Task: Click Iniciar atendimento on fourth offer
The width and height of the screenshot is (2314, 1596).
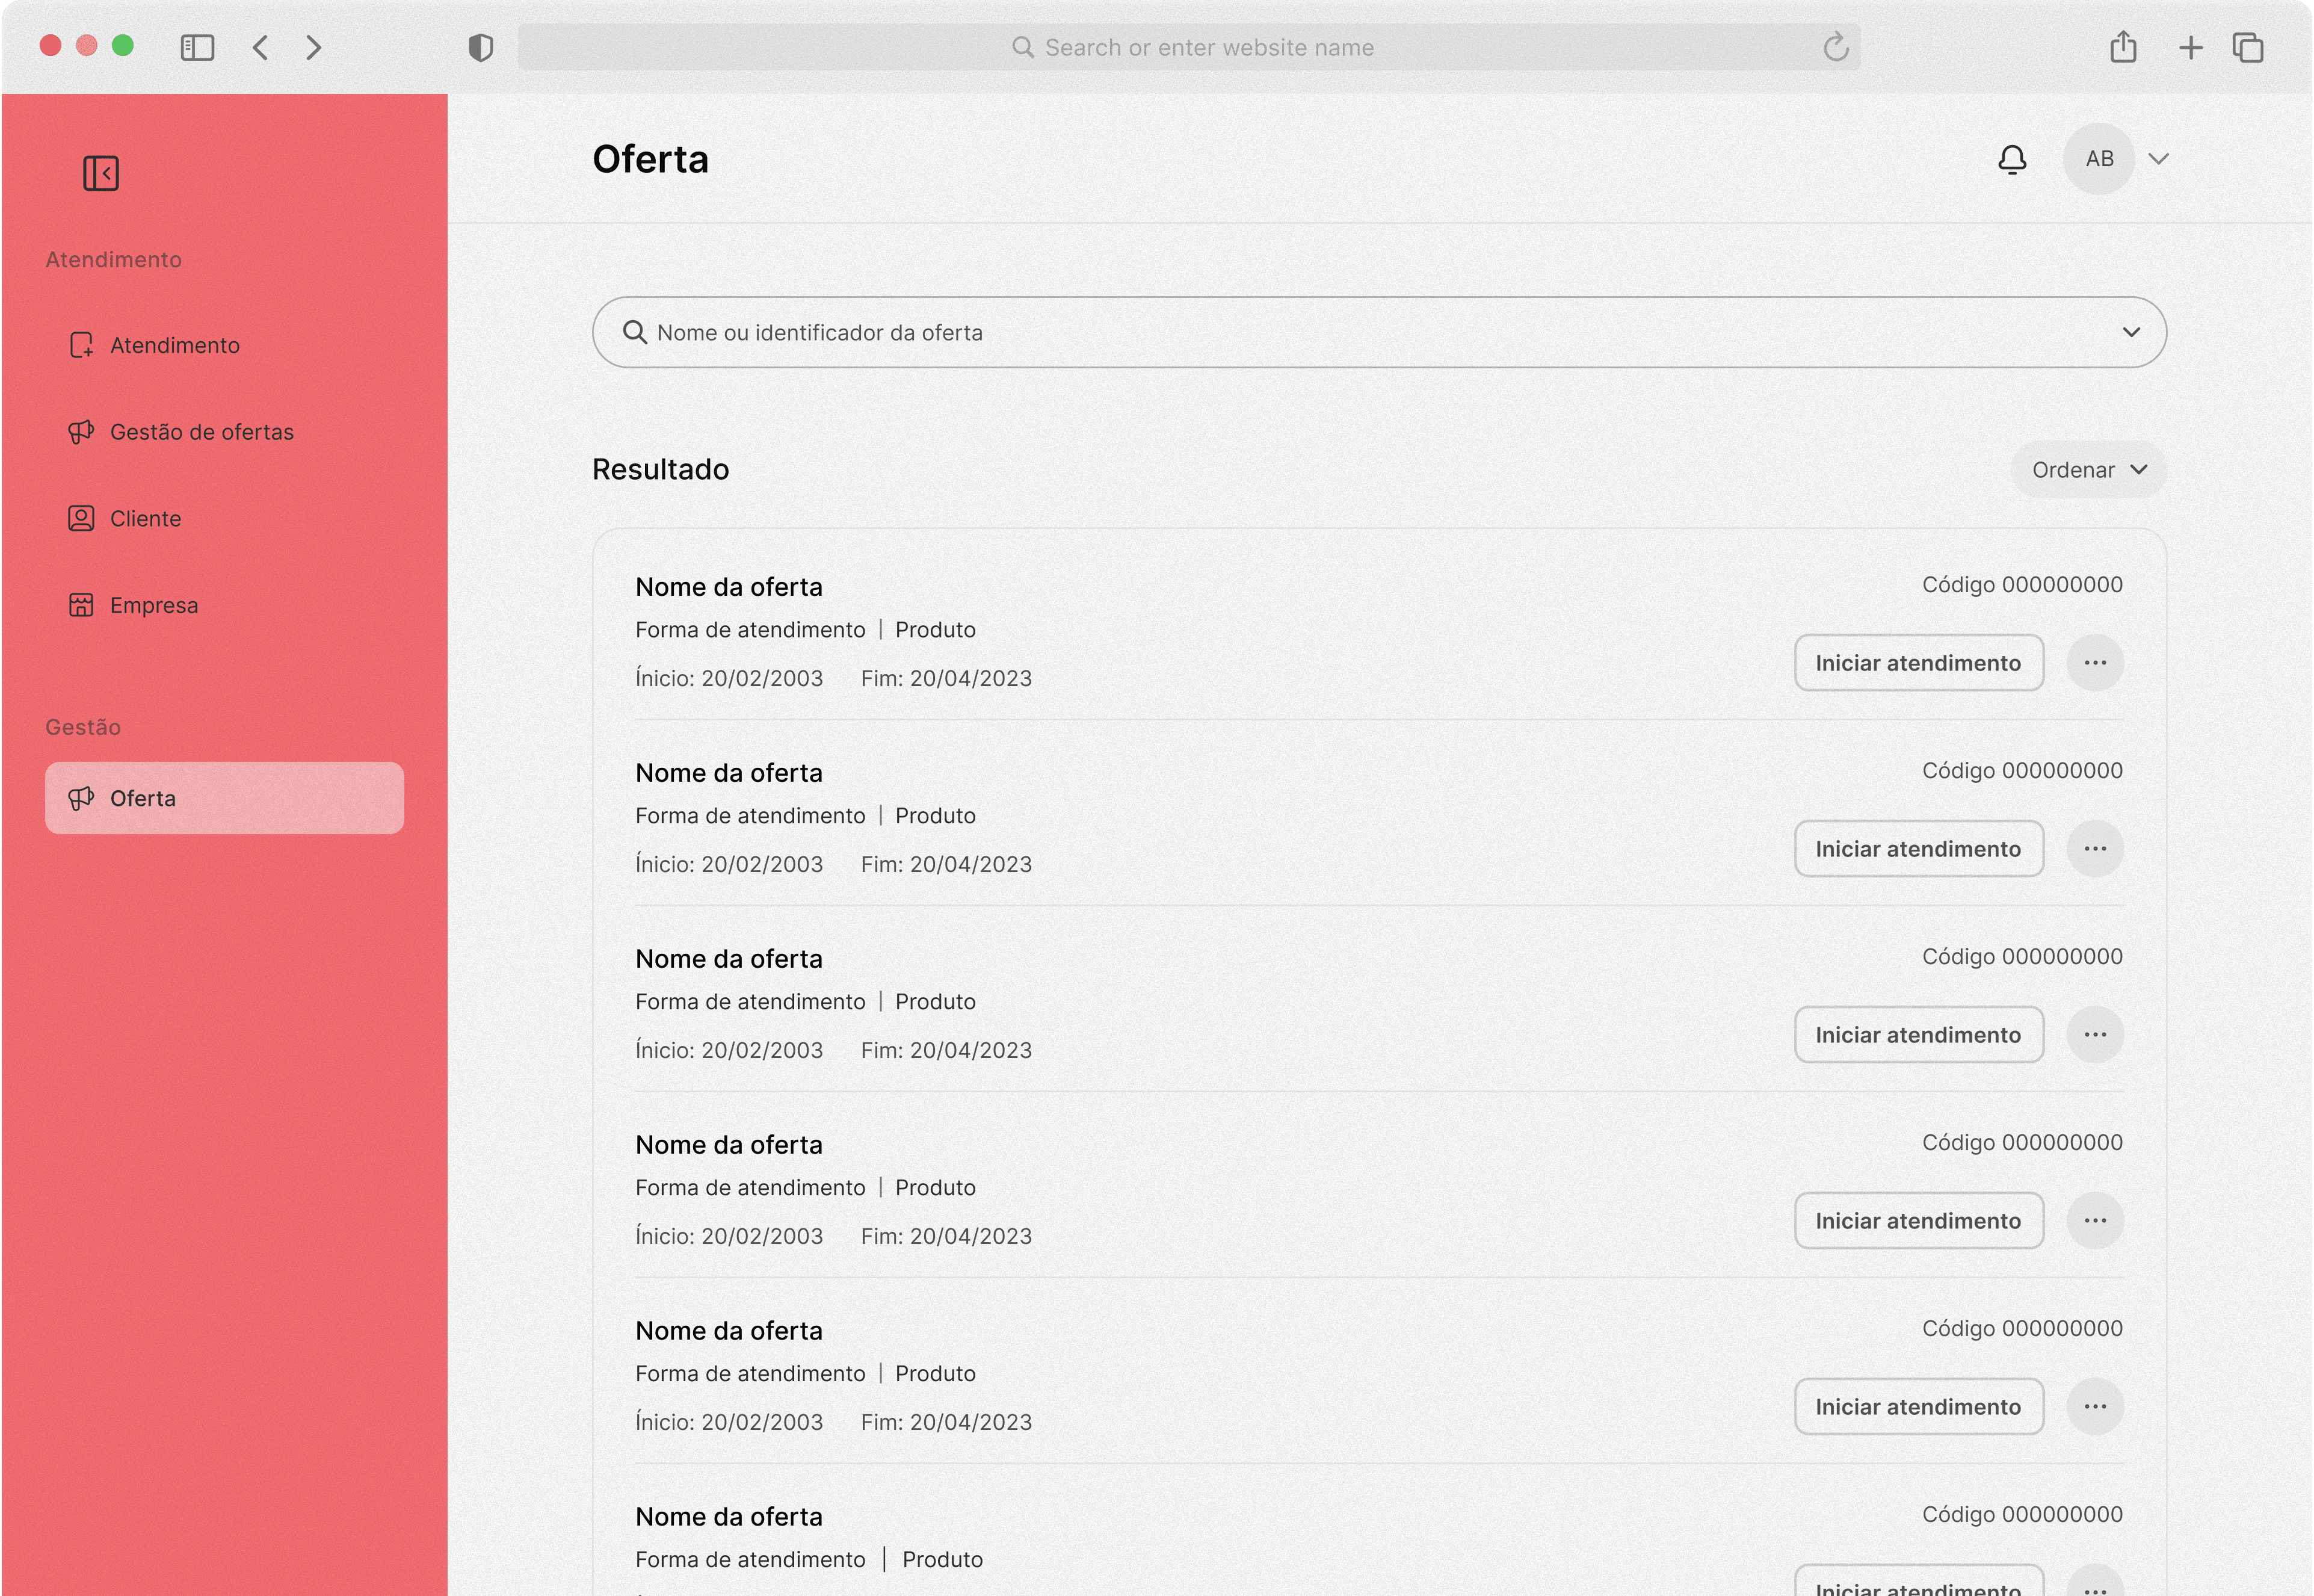Action: [x=1917, y=1221]
